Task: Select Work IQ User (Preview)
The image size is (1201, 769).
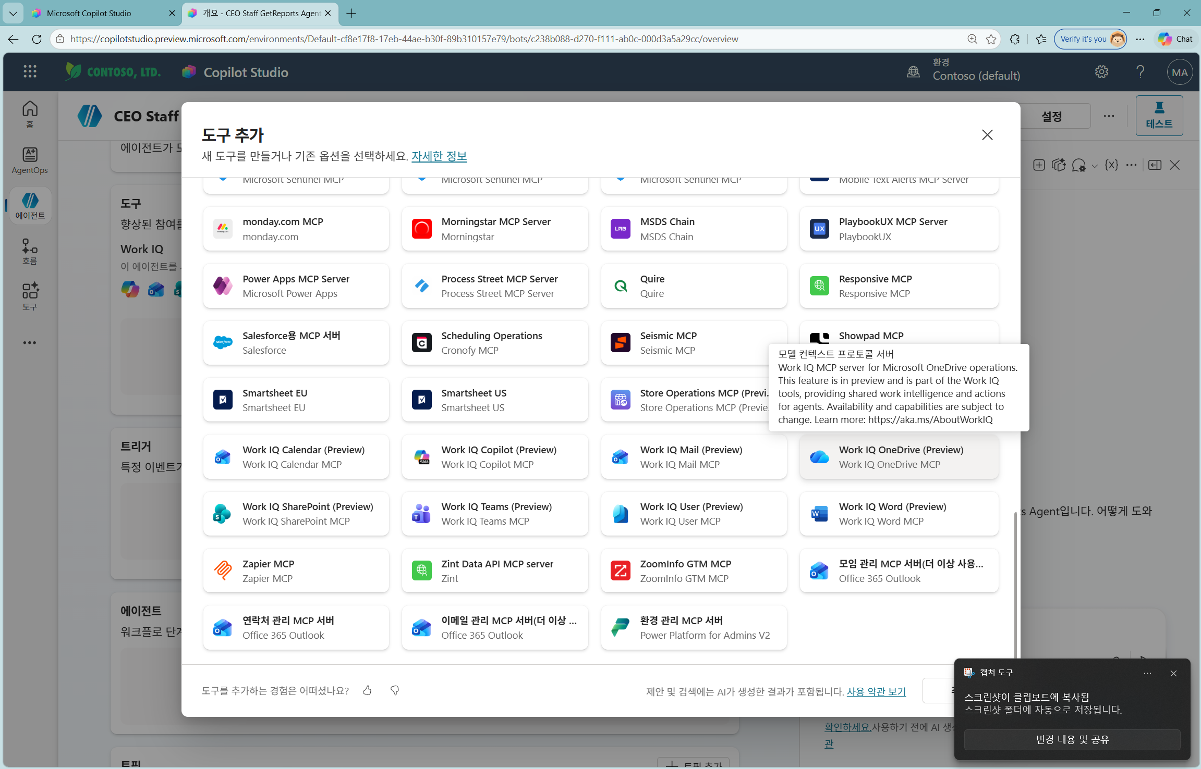Action: tap(694, 514)
